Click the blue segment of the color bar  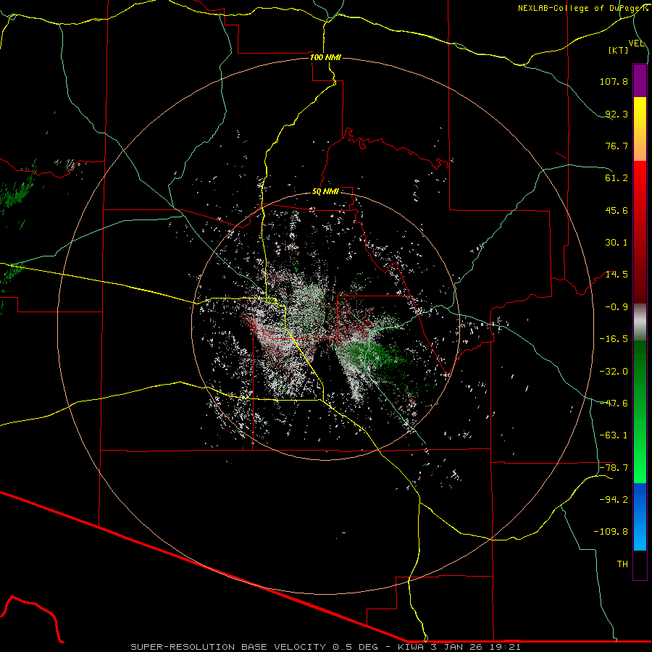pos(640,517)
